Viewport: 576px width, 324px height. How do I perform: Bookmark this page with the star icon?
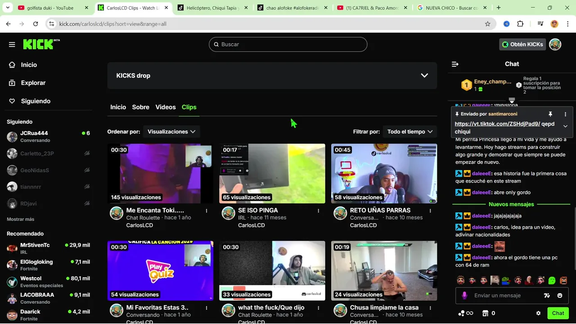coord(487,24)
